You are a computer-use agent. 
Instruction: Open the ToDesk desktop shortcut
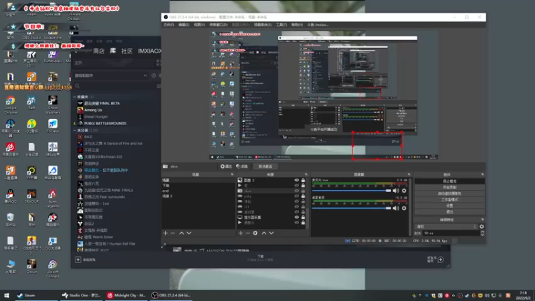pyautogui.click(x=53, y=126)
